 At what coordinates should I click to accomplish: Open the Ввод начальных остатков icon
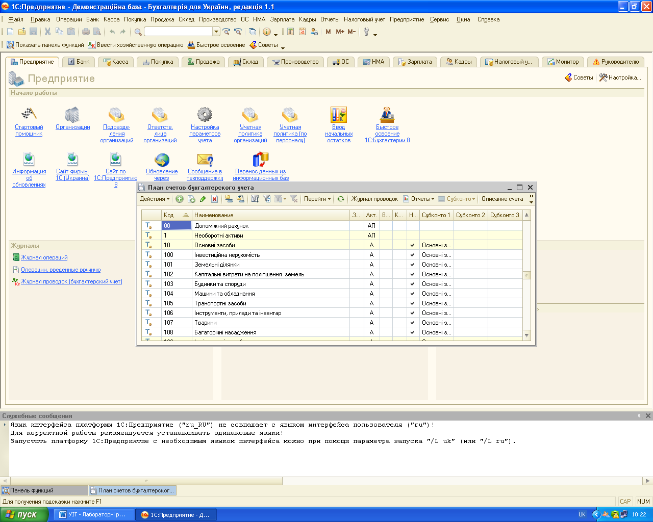(x=339, y=114)
